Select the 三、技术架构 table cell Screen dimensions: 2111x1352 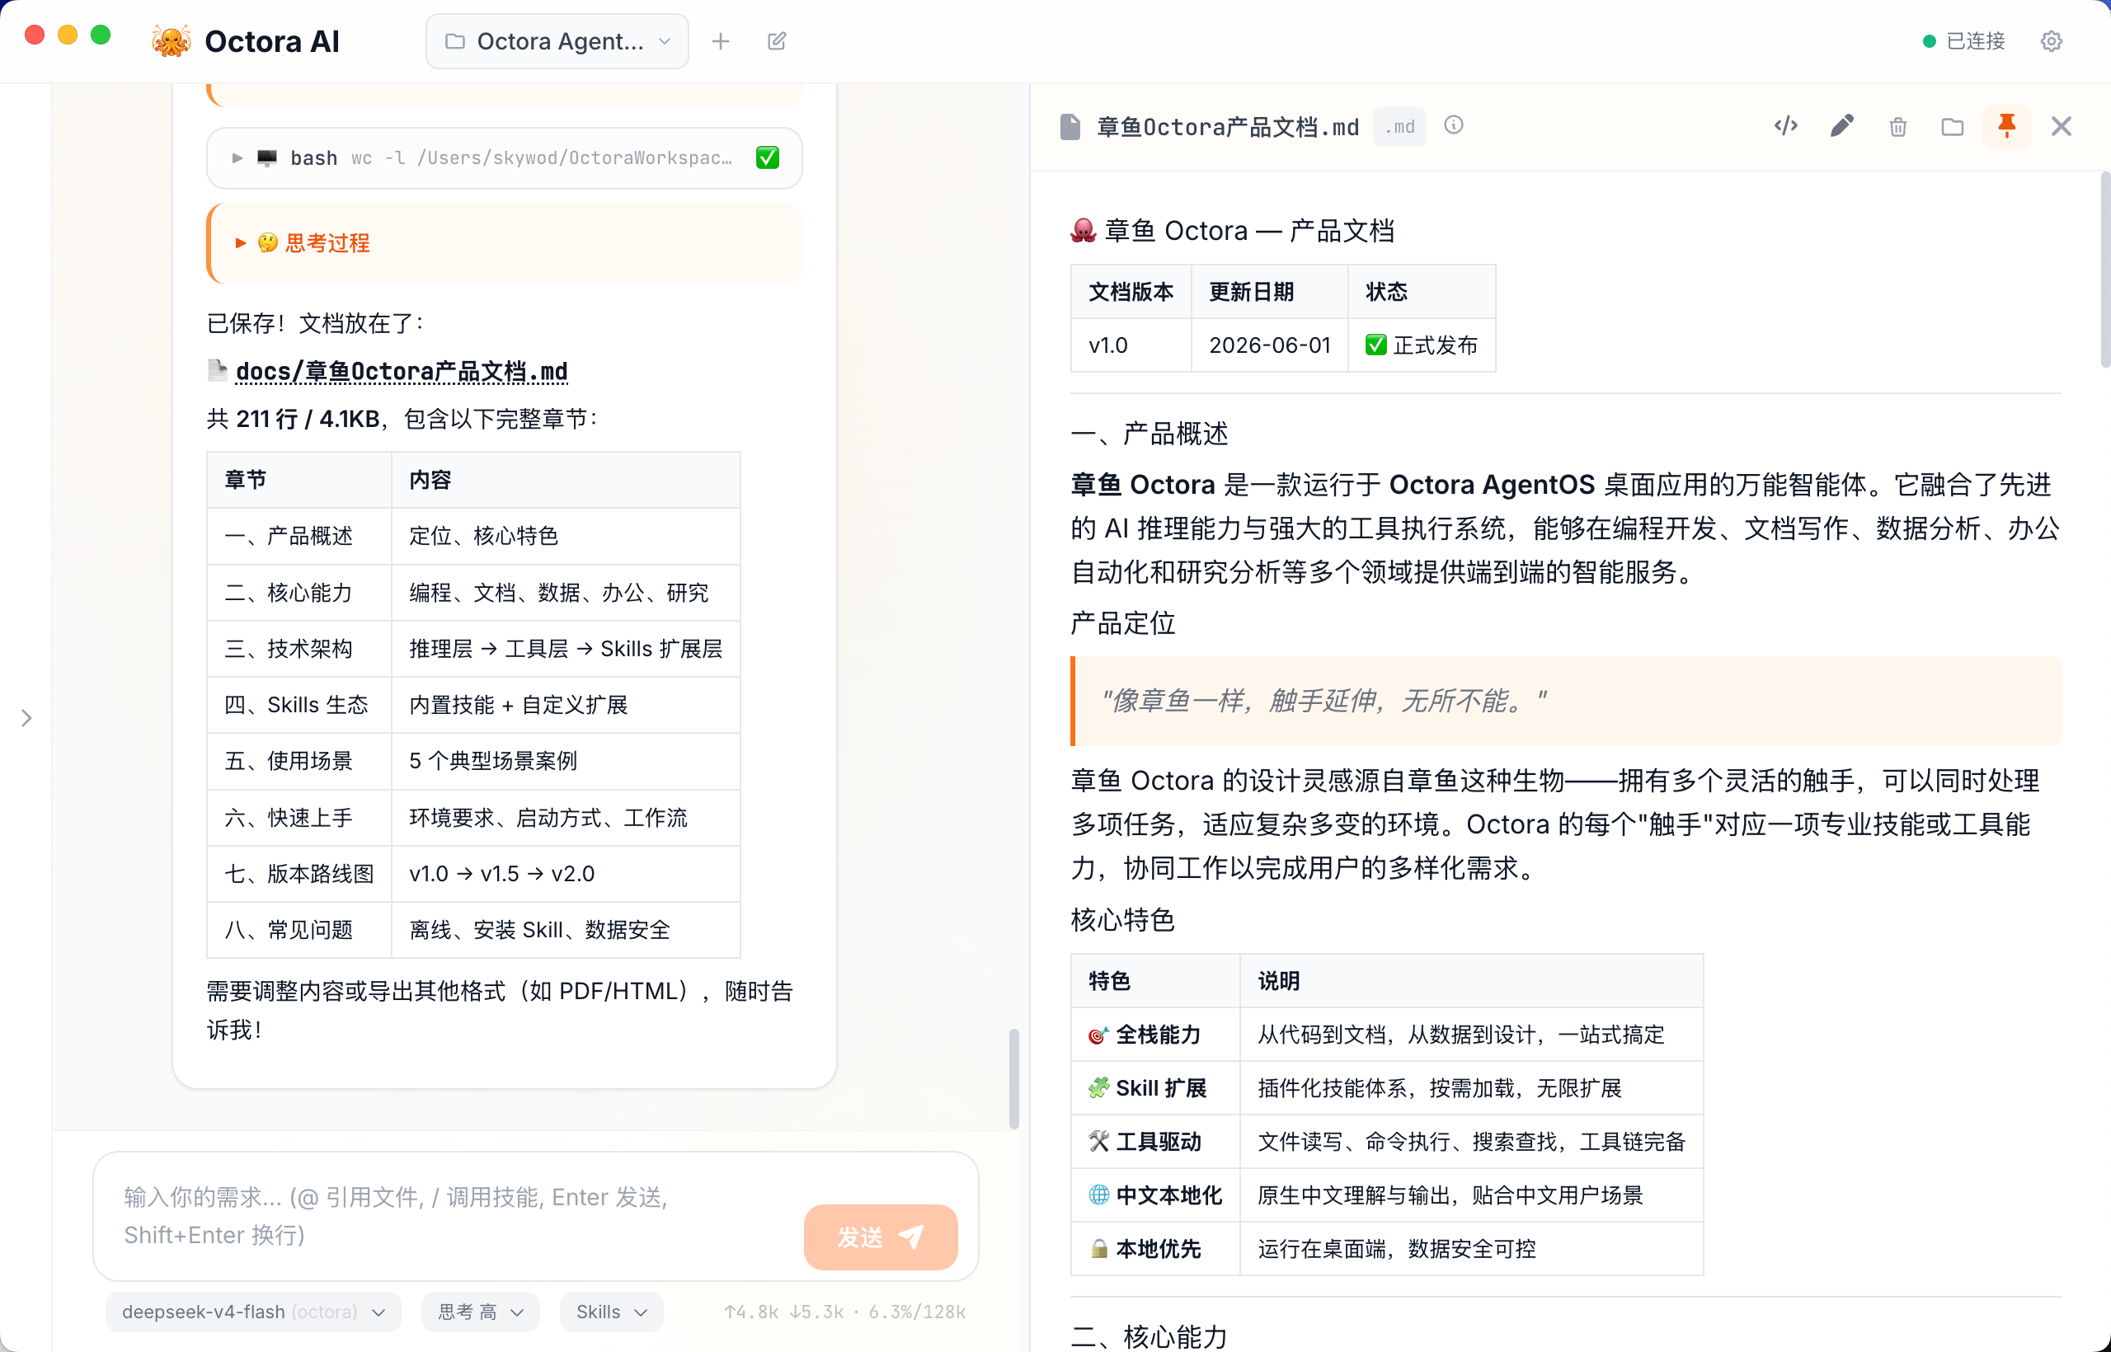coord(299,649)
